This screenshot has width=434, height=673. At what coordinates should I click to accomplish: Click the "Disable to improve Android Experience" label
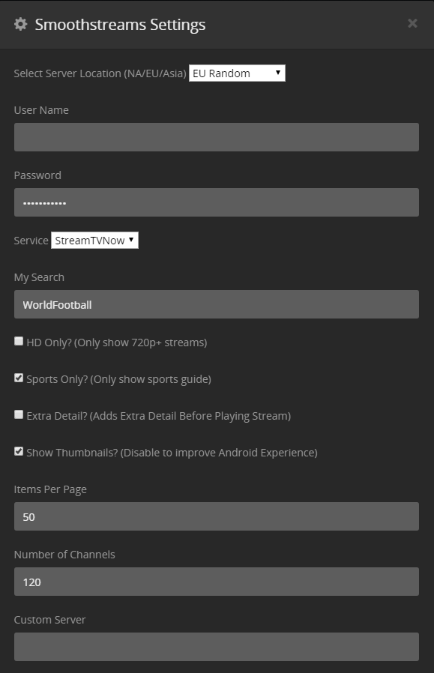pyautogui.click(x=219, y=453)
